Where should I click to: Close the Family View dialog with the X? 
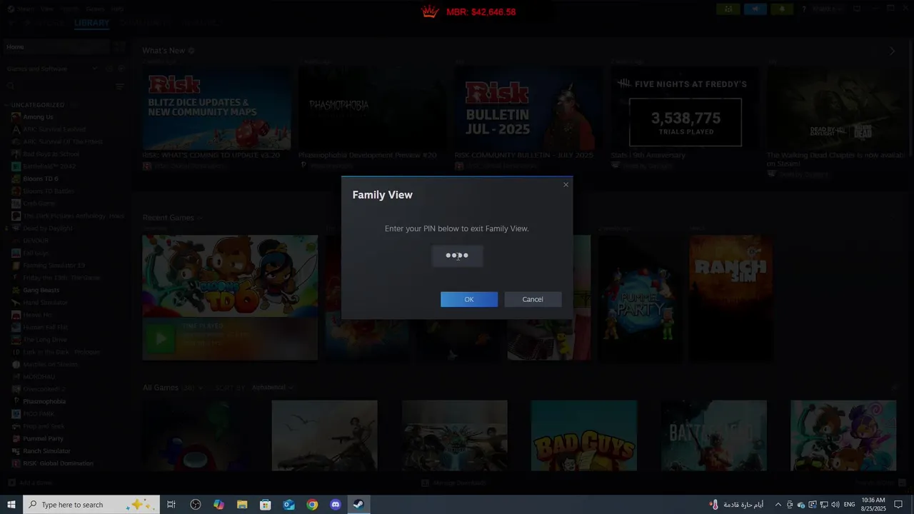[566, 185]
